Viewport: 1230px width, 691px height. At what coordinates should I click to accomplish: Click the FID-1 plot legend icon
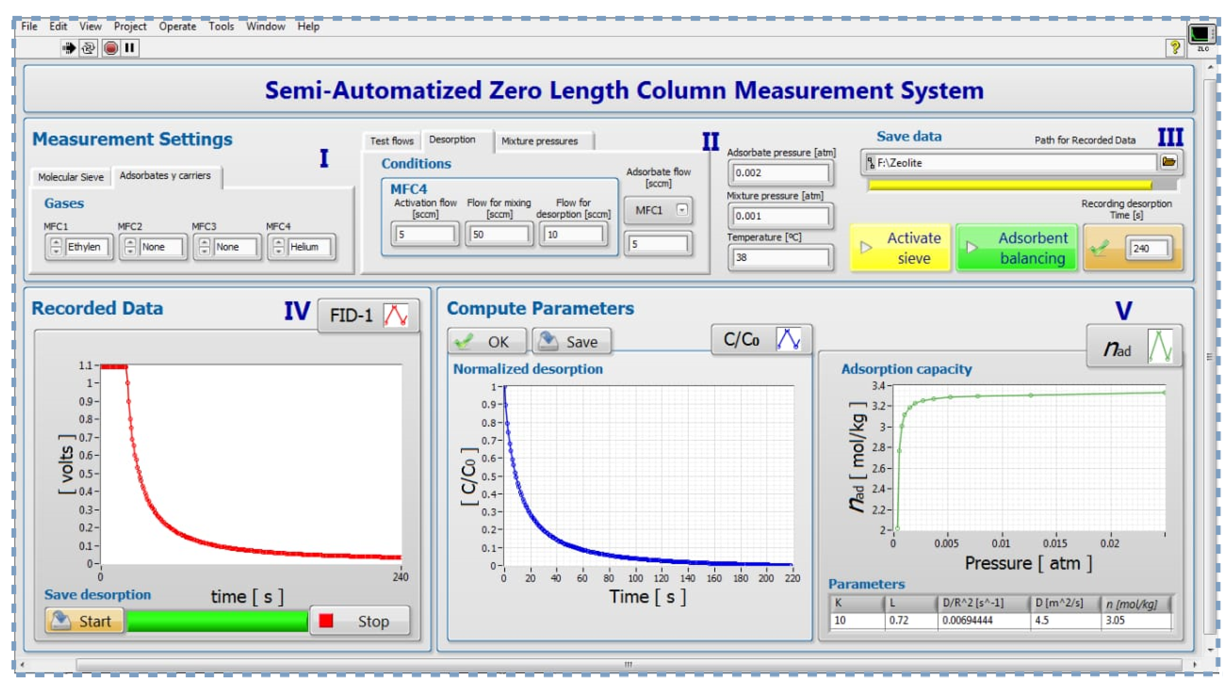pos(396,315)
